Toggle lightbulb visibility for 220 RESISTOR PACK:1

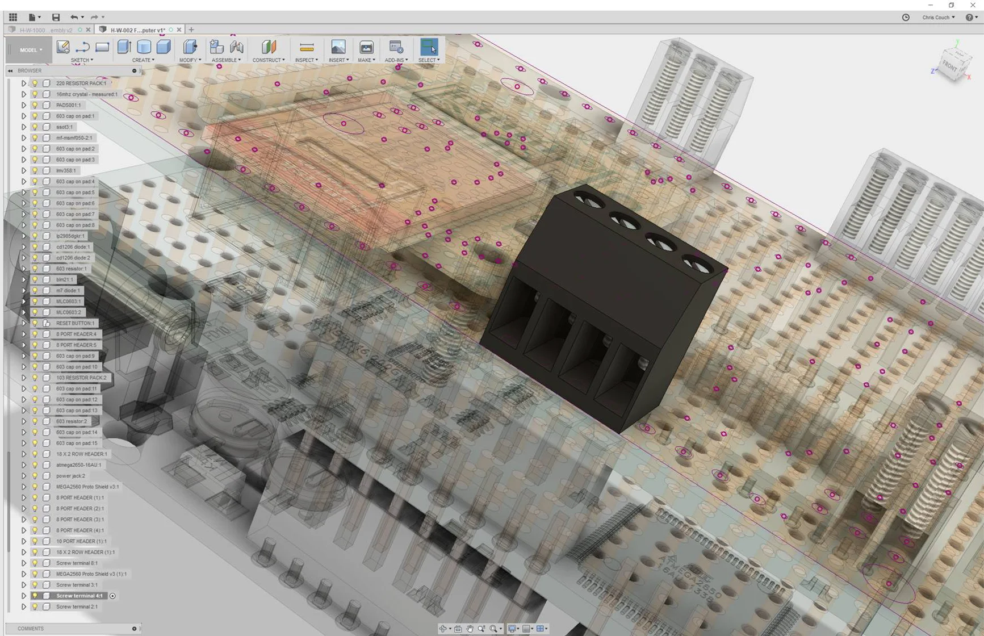[x=35, y=83]
